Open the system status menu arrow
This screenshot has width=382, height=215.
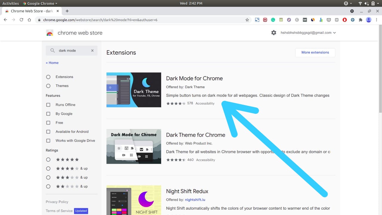tap(378, 3)
